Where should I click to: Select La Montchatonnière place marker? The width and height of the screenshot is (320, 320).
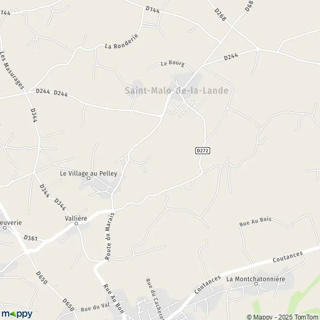[x=256, y=284]
